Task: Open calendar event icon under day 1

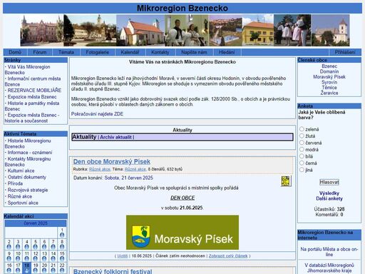Action: click(x=62, y=235)
